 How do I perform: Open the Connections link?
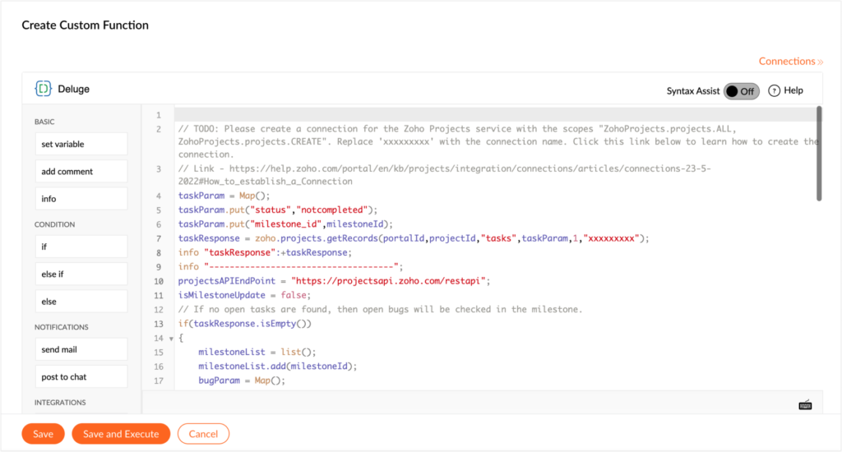pyautogui.click(x=790, y=61)
